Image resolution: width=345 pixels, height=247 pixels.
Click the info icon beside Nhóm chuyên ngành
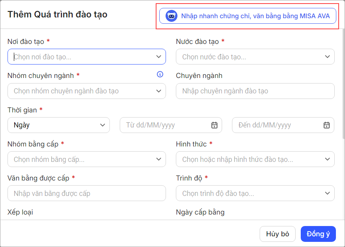(x=160, y=74)
